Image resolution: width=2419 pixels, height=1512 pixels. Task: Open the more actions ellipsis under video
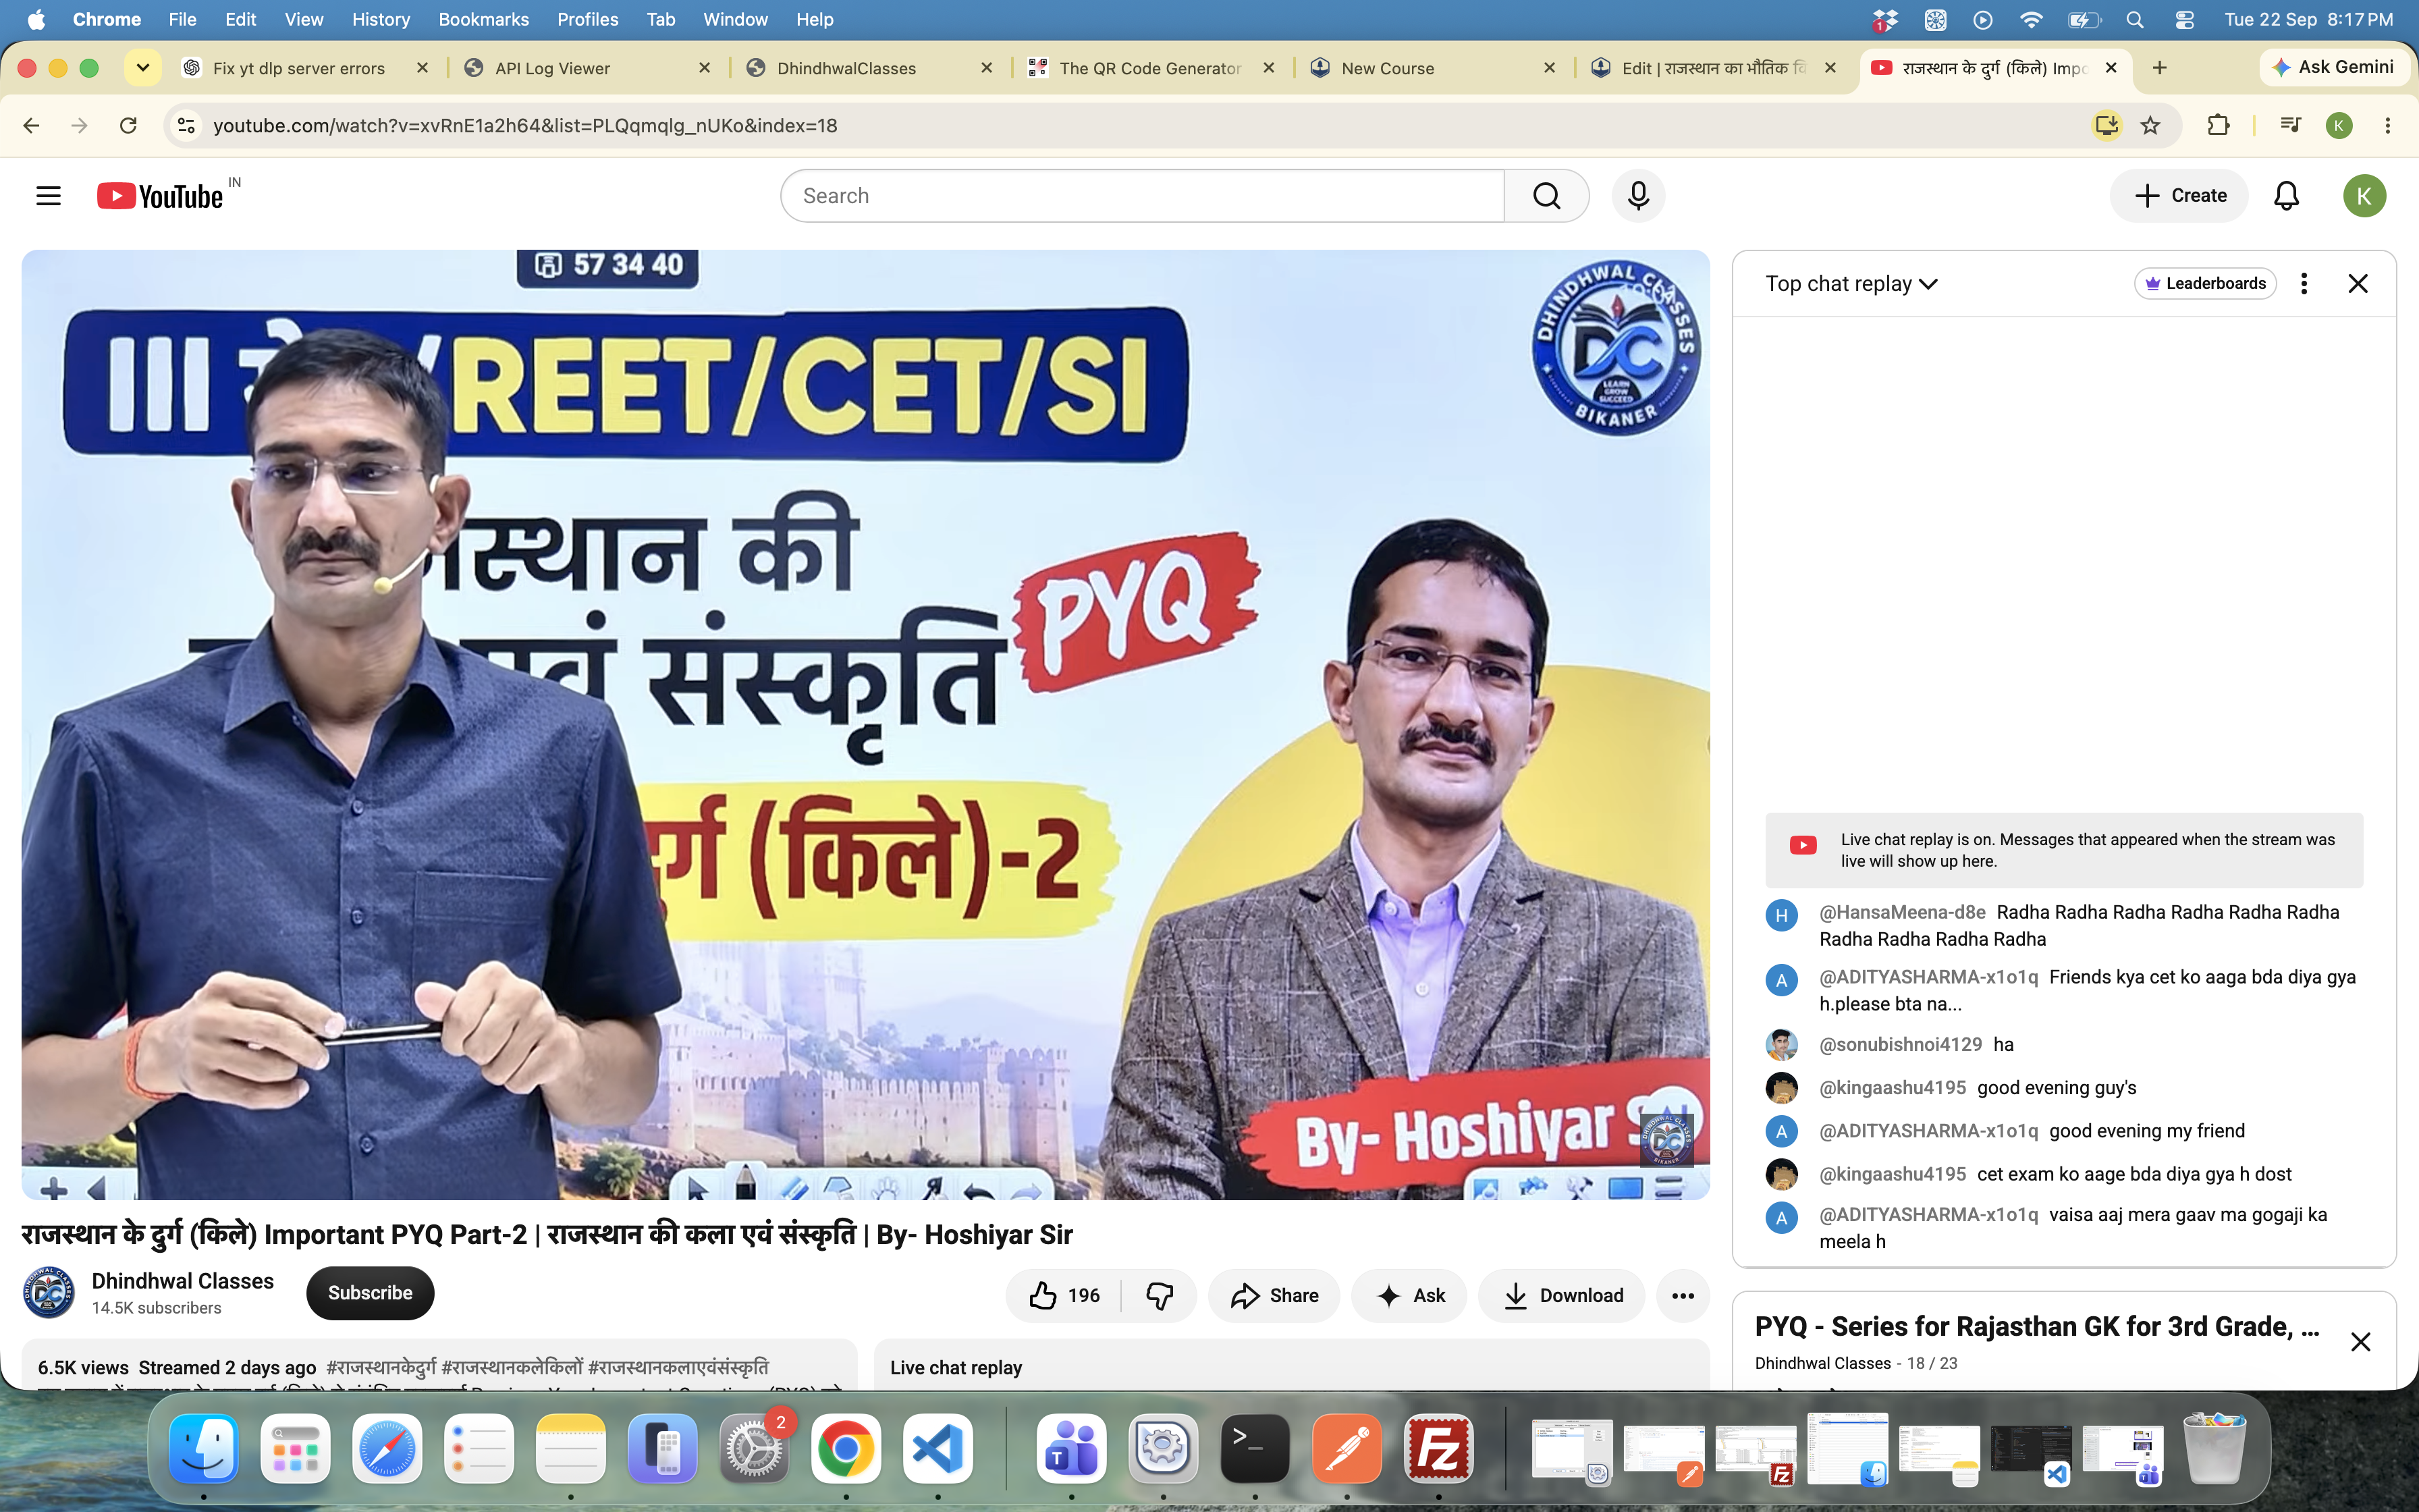coord(1683,1295)
